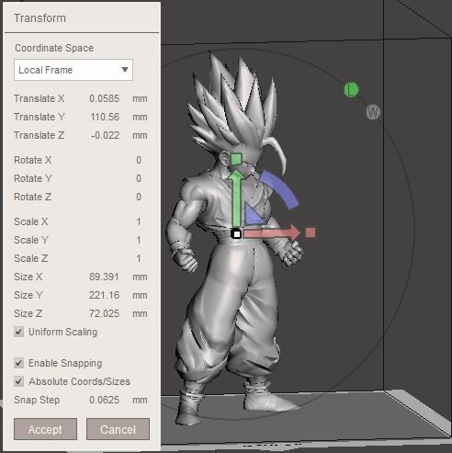Viewport: 452px width, 453px height.
Task: Toggle the Absolute Coords/Sizes checkbox
Action: (18, 381)
